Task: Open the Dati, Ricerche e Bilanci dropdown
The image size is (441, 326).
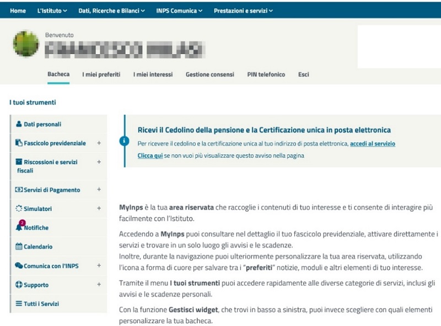Action: click(112, 10)
